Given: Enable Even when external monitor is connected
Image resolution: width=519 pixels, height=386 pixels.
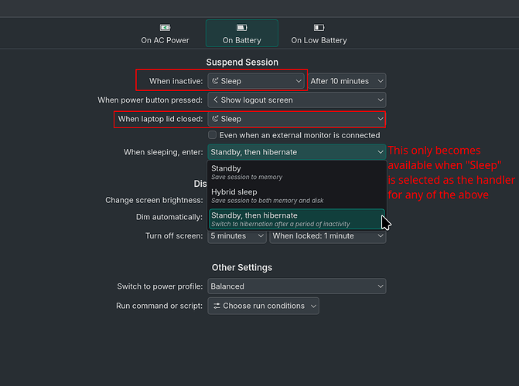Looking at the screenshot, I should pyautogui.click(x=213, y=135).
